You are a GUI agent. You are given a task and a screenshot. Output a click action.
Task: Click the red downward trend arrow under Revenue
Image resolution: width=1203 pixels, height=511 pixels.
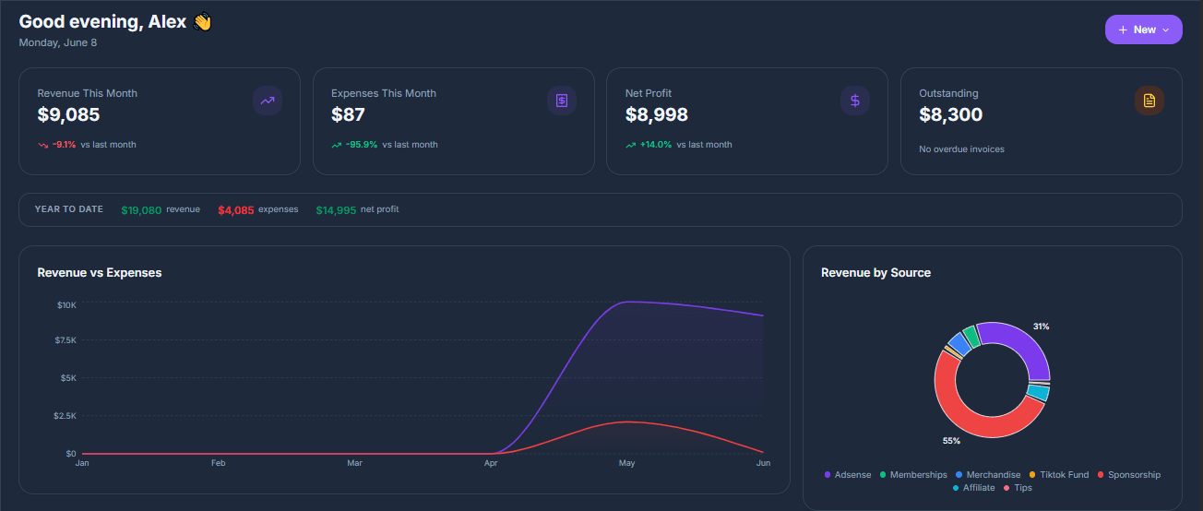tap(42, 145)
